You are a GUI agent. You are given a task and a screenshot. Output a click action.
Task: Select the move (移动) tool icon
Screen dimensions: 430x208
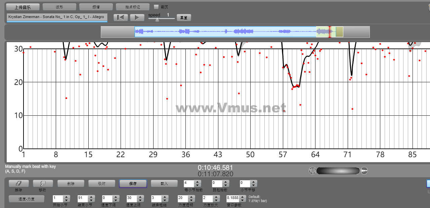42,184
